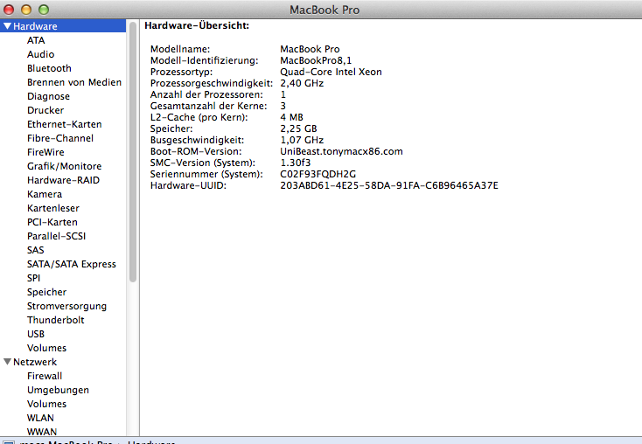Screen dimensions: 642x444
Task: Collapse the Netzwerk disclosure triangle
Action: pyautogui.click(x=7, y=362)
